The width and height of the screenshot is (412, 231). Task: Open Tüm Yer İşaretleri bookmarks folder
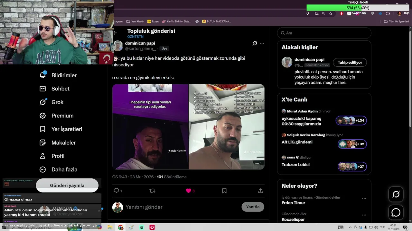click(397, 21)
